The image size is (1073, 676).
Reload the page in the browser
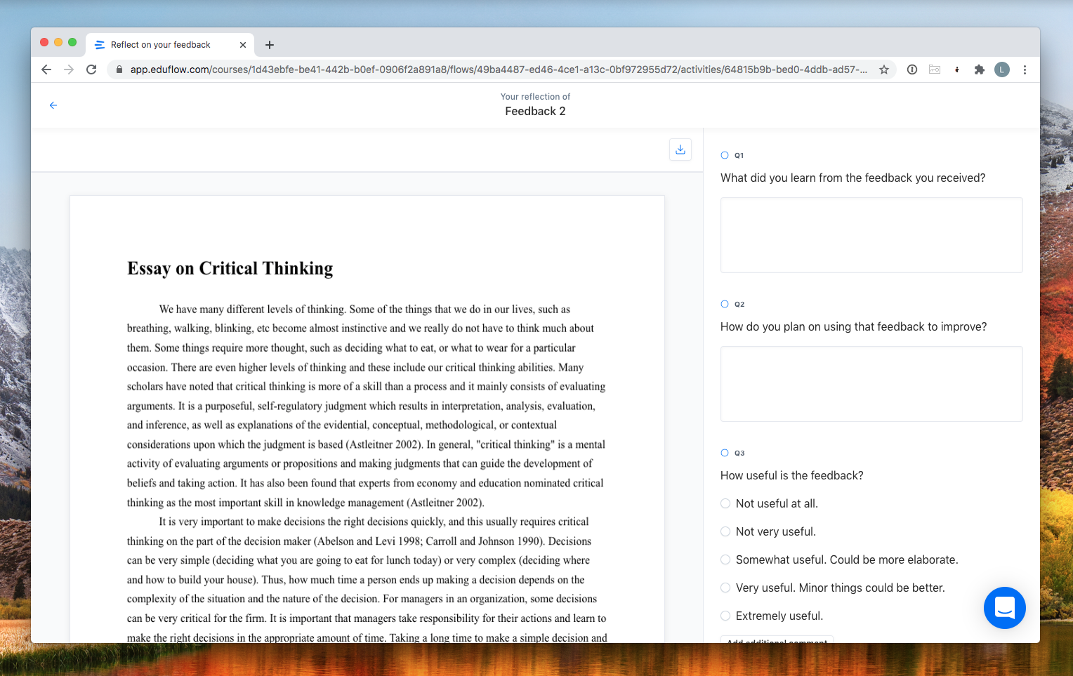(91, 69)
